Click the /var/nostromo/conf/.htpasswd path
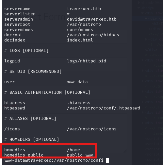 click(x=104, y=108)
